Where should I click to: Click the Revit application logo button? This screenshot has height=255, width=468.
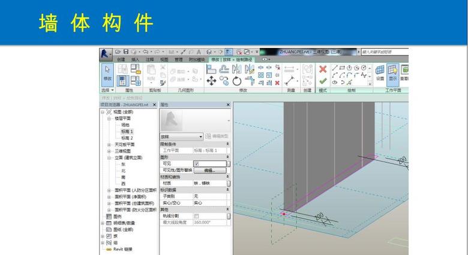[106, 52]
